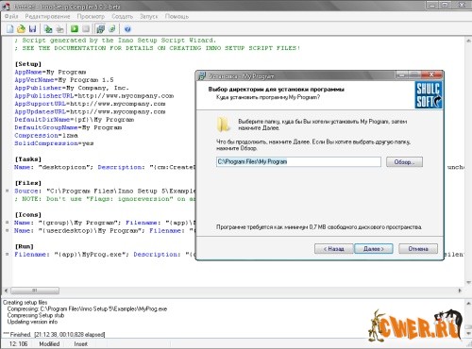This screenshot has width=472, height=349.
Task: Click the [Files] section header
Action: click(28, 183)
